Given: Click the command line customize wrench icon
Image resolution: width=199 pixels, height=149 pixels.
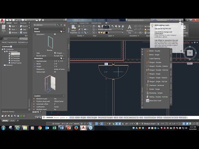Looking at the screenshot, I should click(x=40, y=118).
